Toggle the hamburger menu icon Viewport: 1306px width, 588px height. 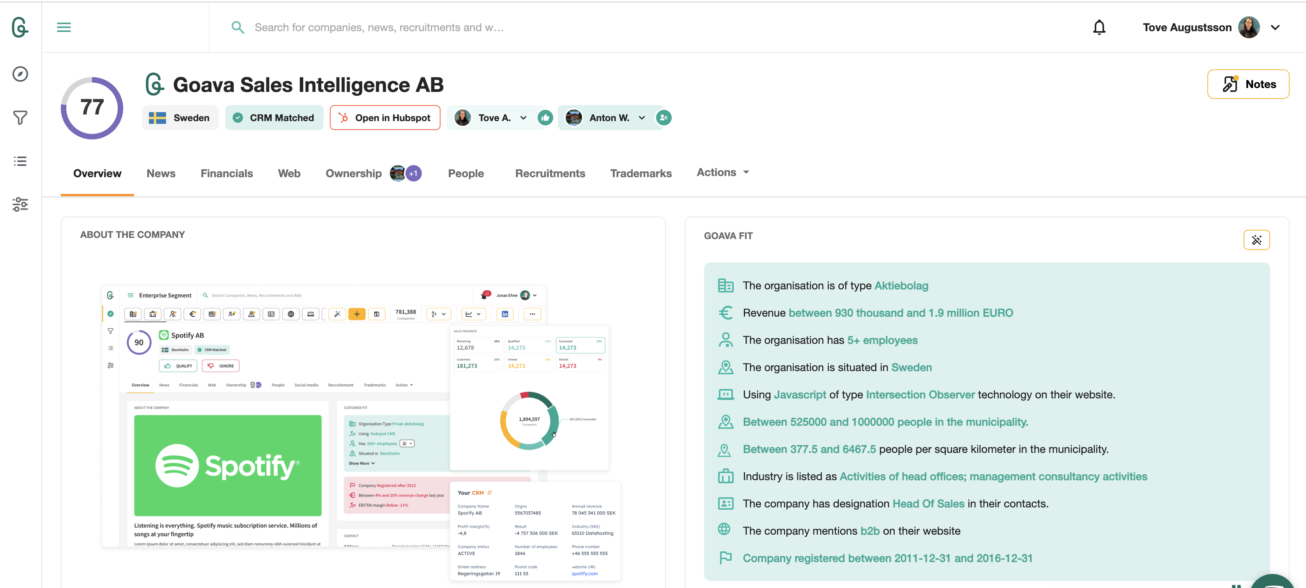tap(64, 27)
